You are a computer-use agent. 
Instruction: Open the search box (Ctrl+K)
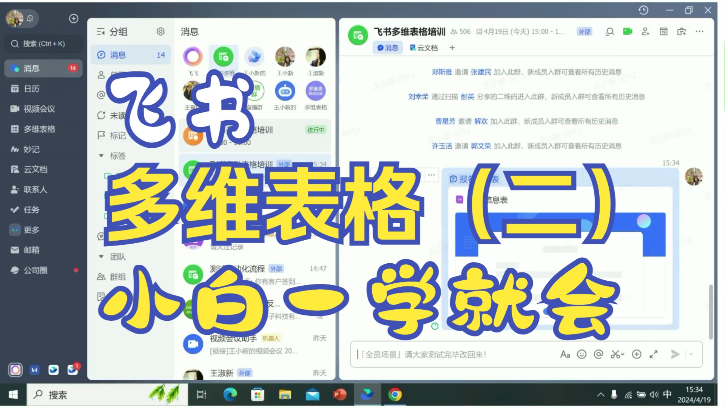coord(43,44)
